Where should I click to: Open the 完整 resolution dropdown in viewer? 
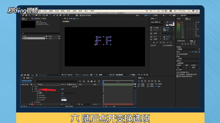[x=103, y=75]
